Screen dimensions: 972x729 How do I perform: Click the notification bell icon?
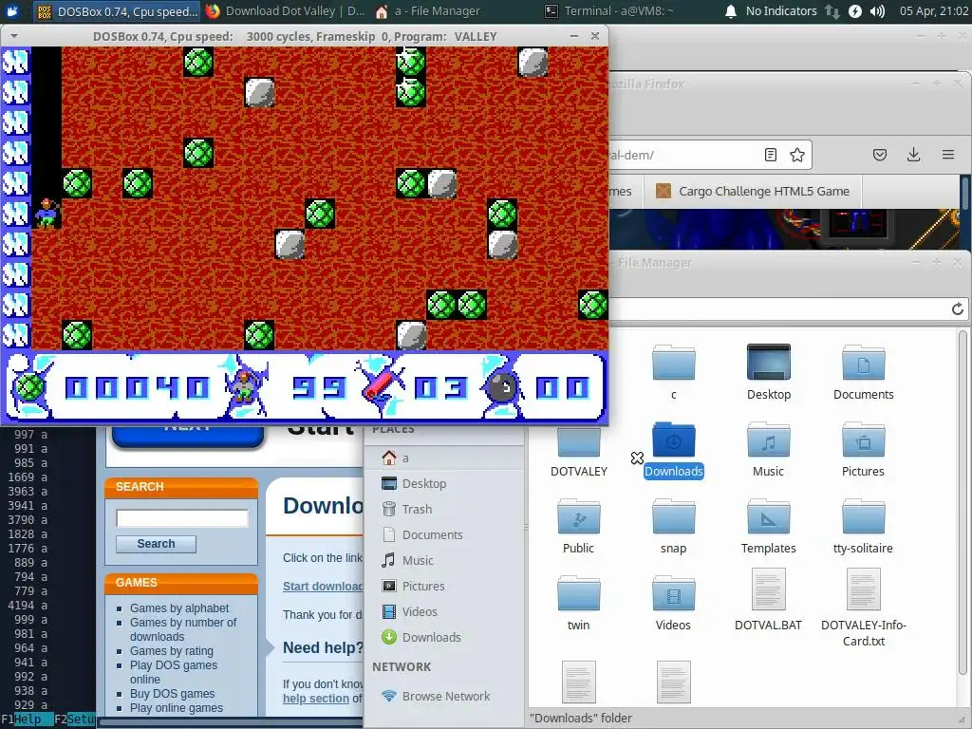731,11
